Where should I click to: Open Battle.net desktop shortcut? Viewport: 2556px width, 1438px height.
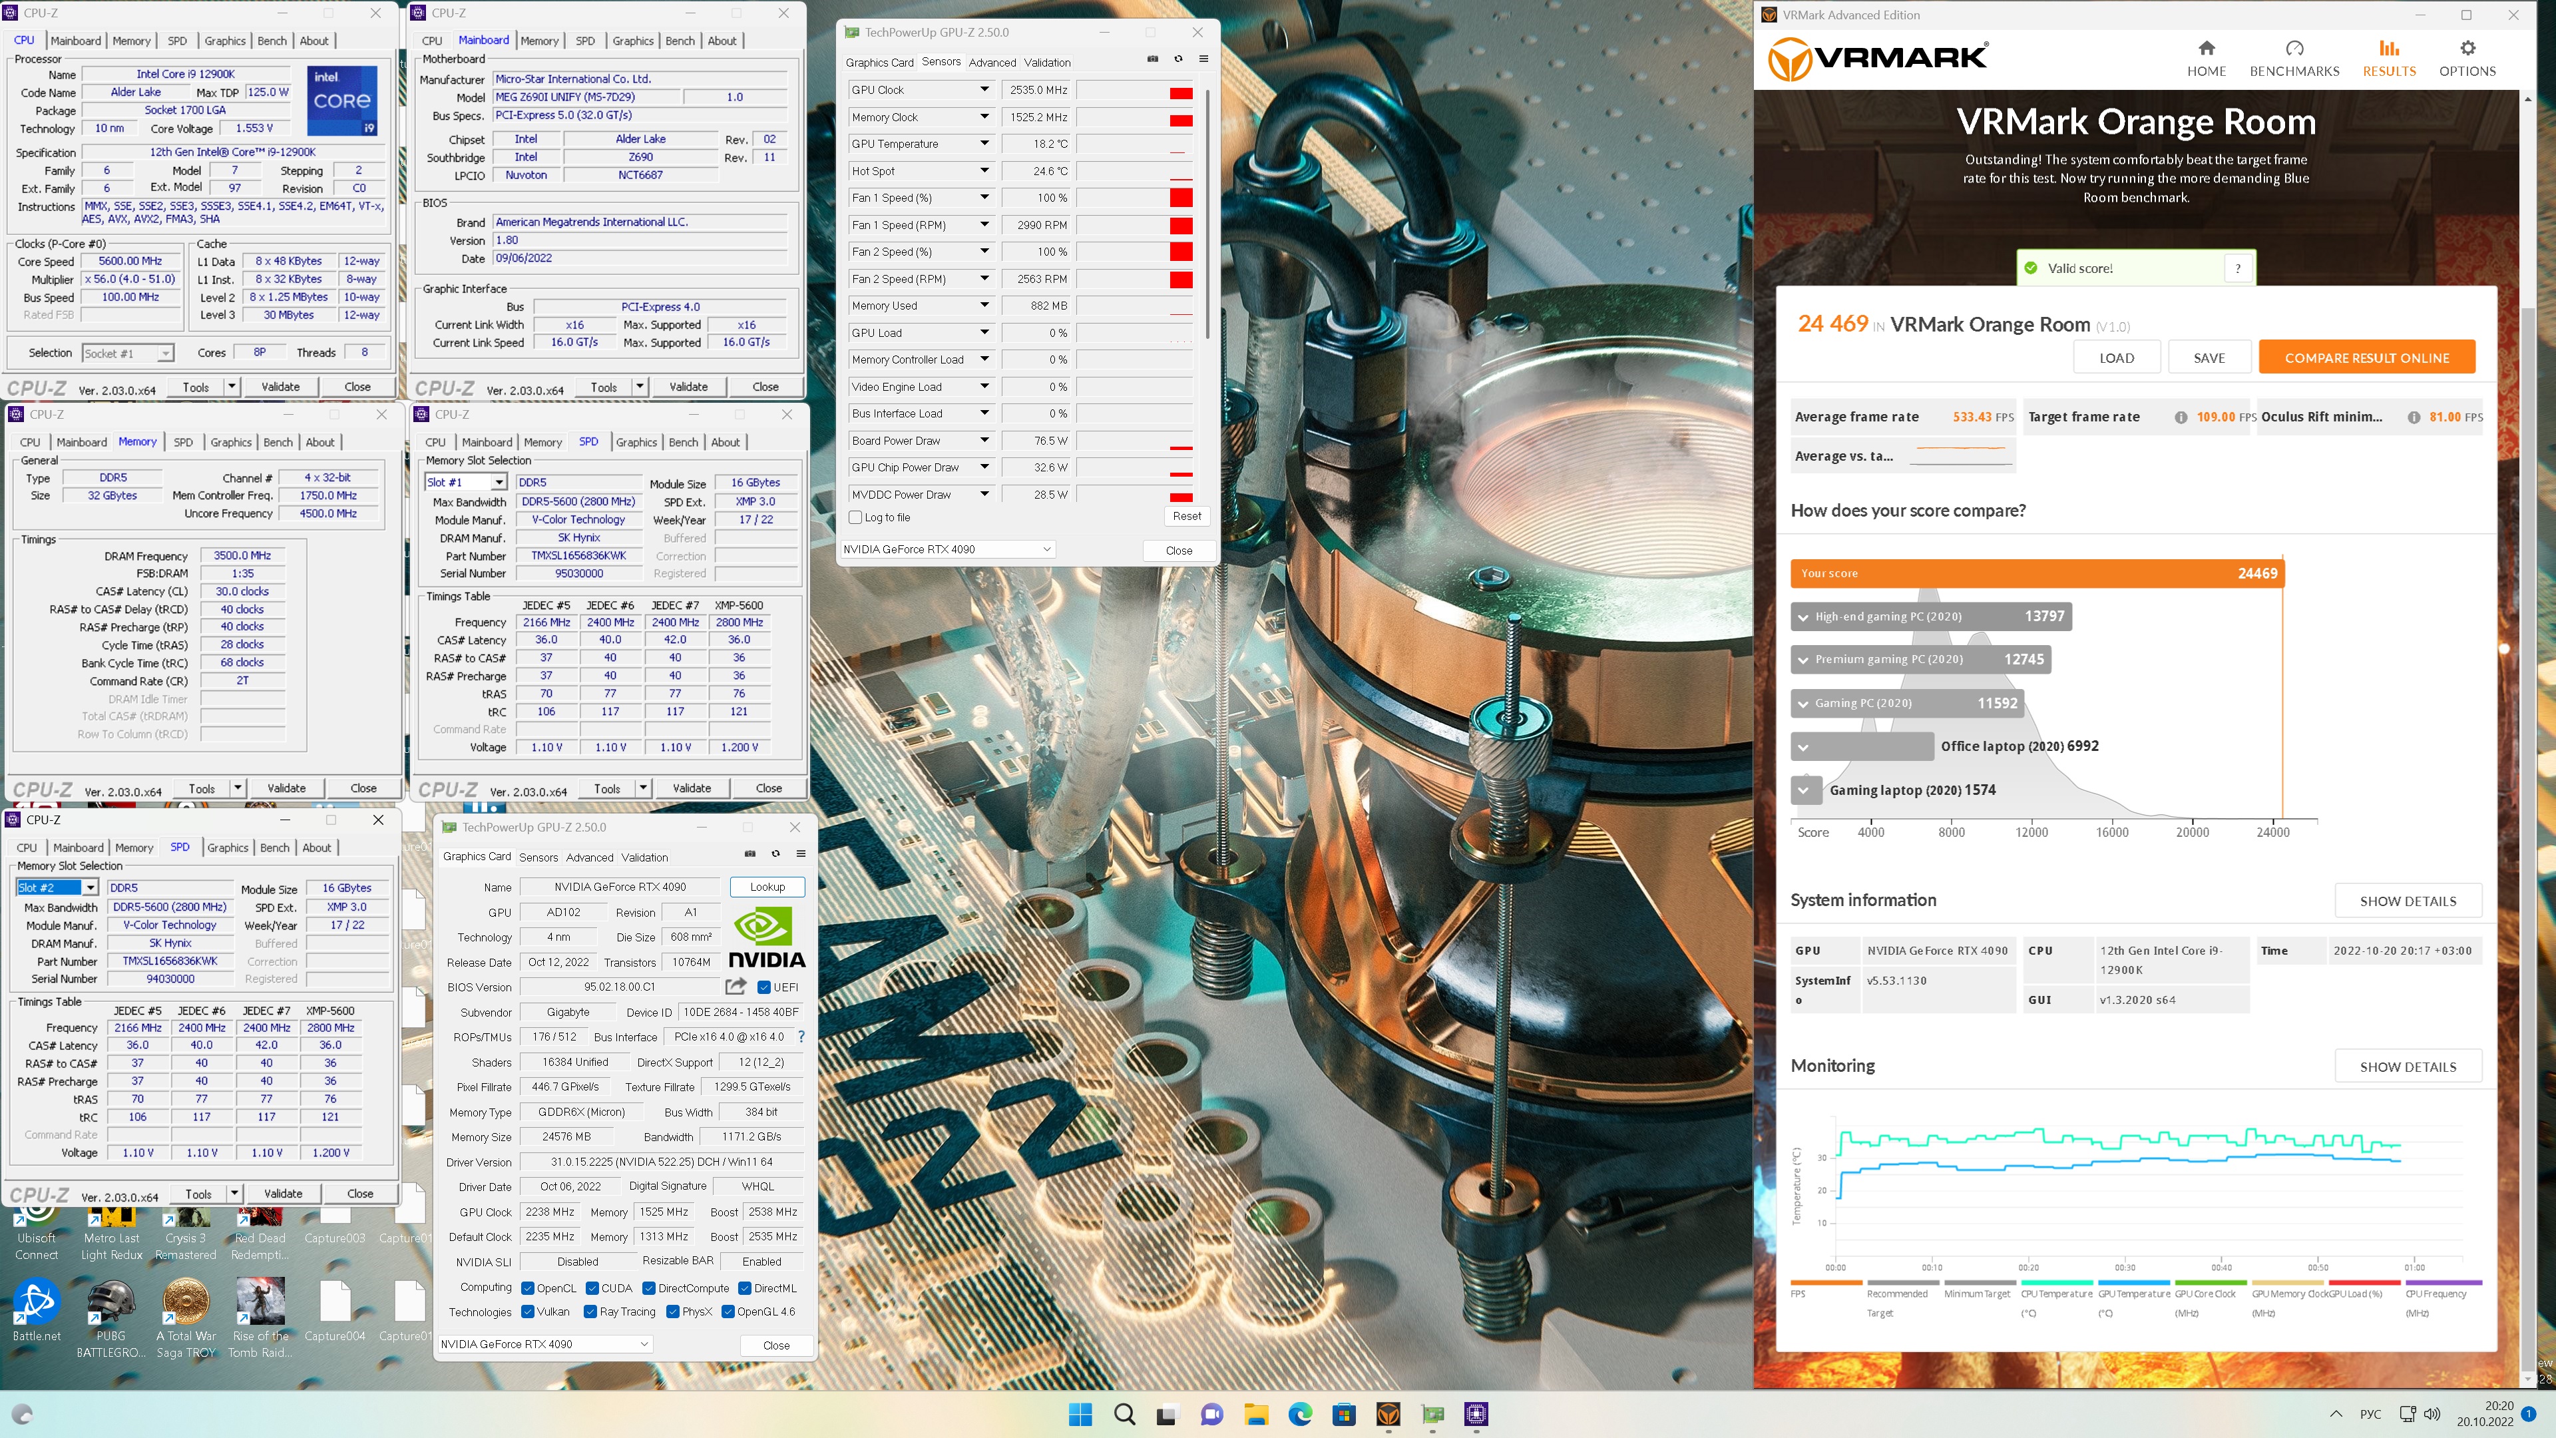[x=37, y=1311]
